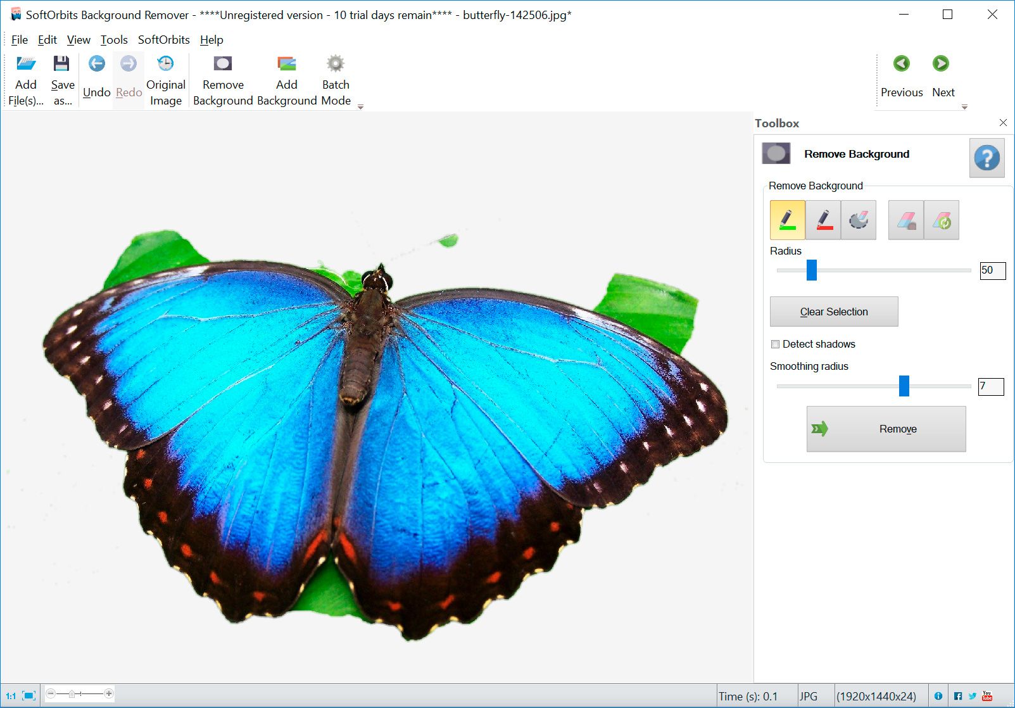Select the restore eraser tool

(942, 220)
